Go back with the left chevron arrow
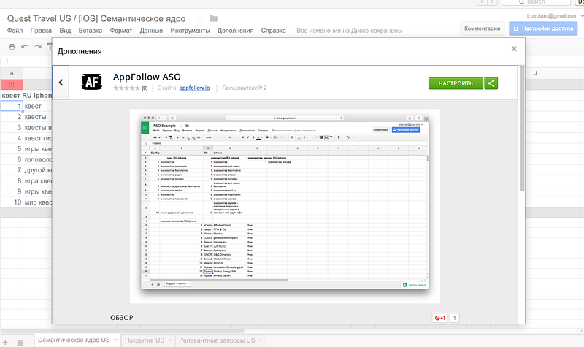This screenshot has height=347, width=584. point(61,83)
